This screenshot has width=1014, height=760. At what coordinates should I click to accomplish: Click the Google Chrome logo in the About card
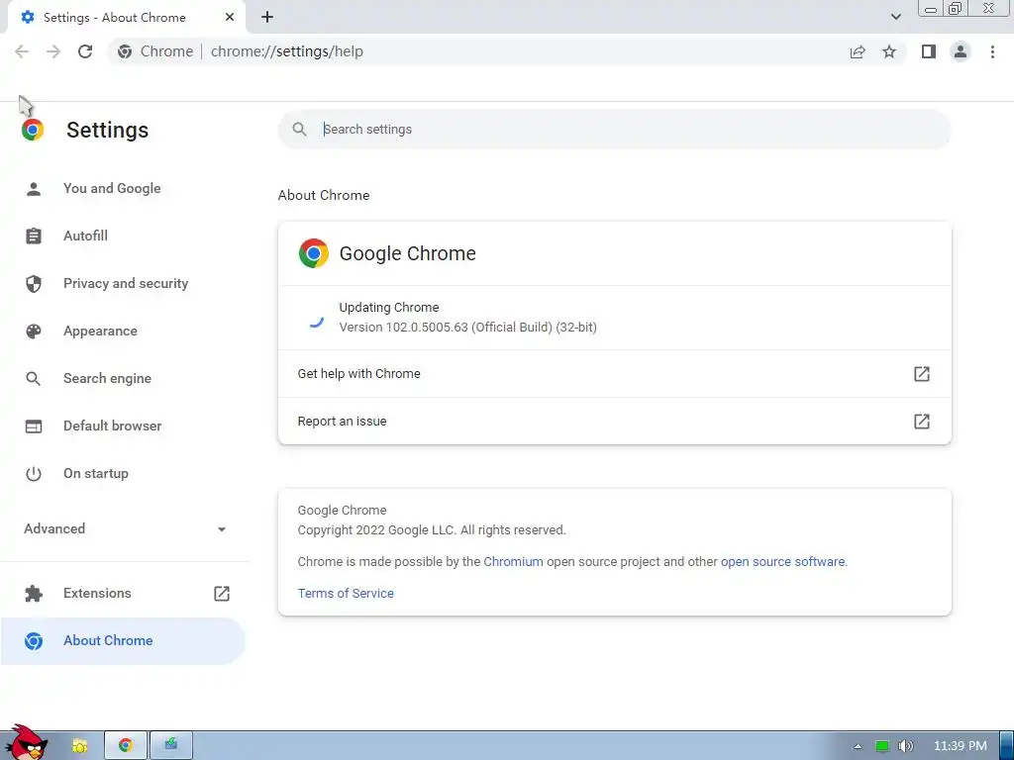tap(314, 253)
